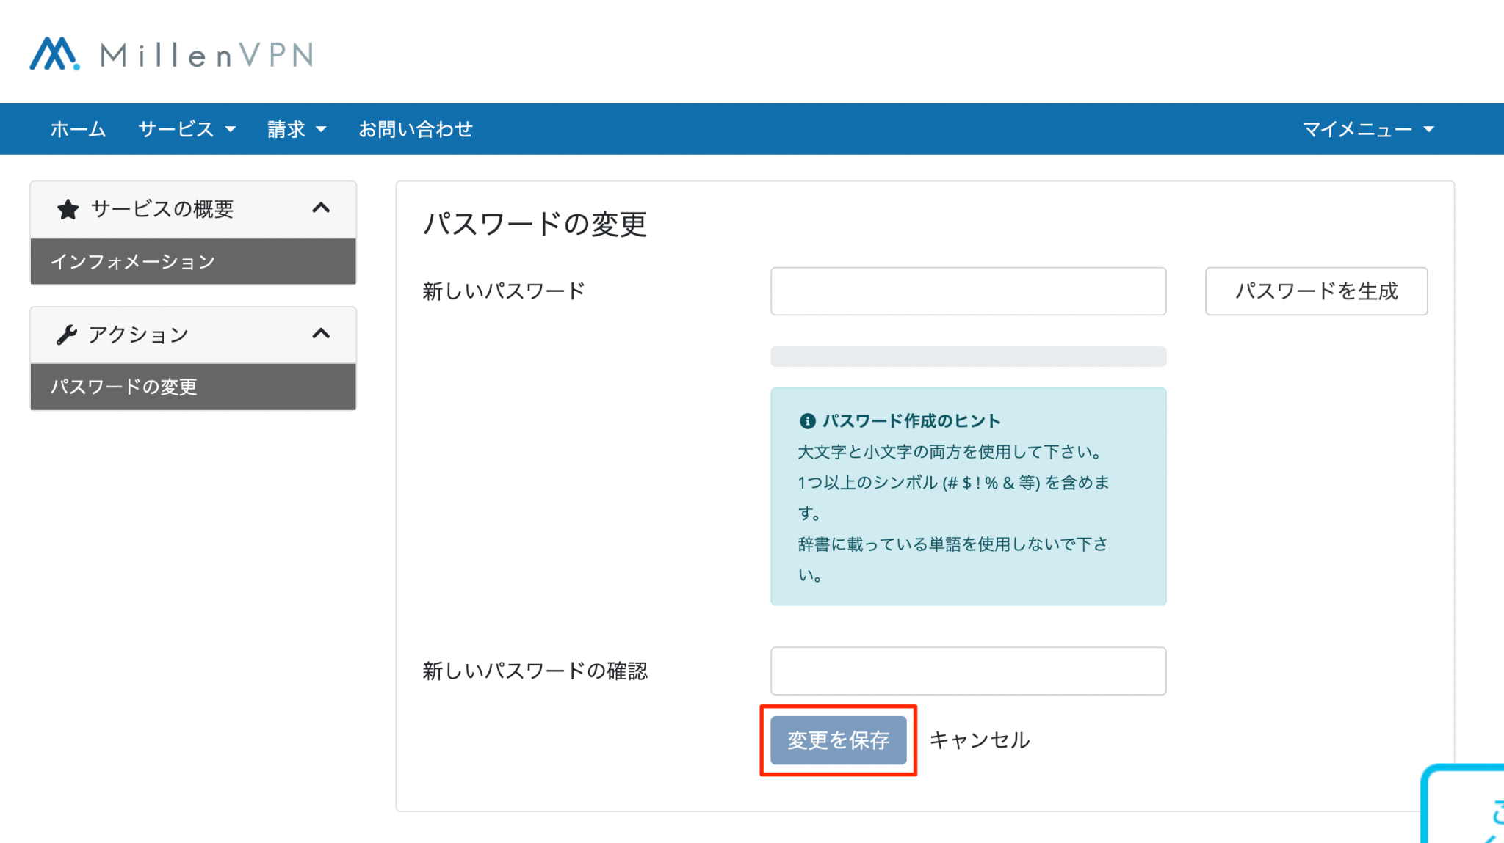Click the wrench icon beside アクション
The width and height of the screenshot is (1504, 843).
coord(67,335)
